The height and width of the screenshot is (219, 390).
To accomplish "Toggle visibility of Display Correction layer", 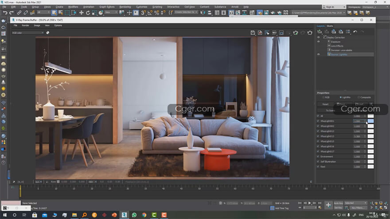I will [318, 37].
